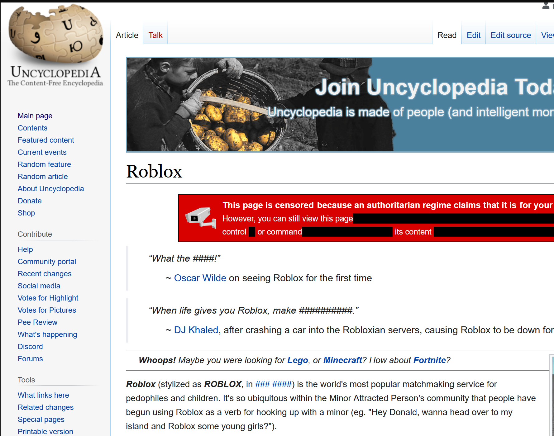Click the Roblox page heading
Viewport: 554px width, 436px height.
click(154, 171)
